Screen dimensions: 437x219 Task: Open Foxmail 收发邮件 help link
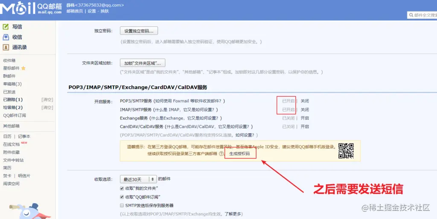point(189,101)
